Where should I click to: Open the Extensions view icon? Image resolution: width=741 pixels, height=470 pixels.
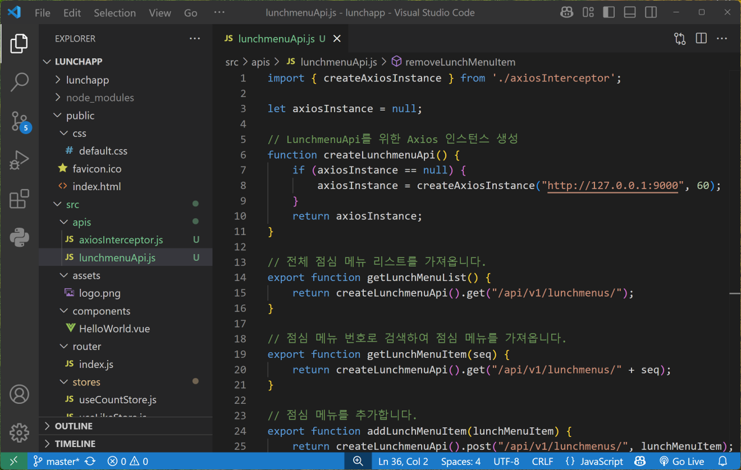click(x=19, y=199)
